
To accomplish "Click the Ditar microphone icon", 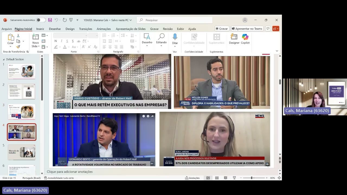I will point(175,37).
